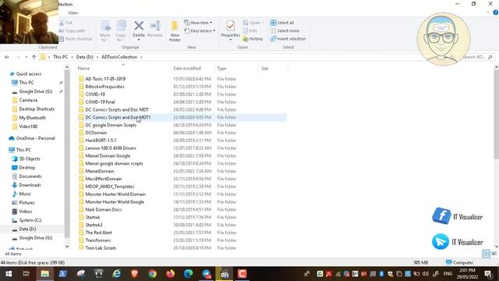Open the New item dropdown
Screen dimensions: 499x281
198,23
